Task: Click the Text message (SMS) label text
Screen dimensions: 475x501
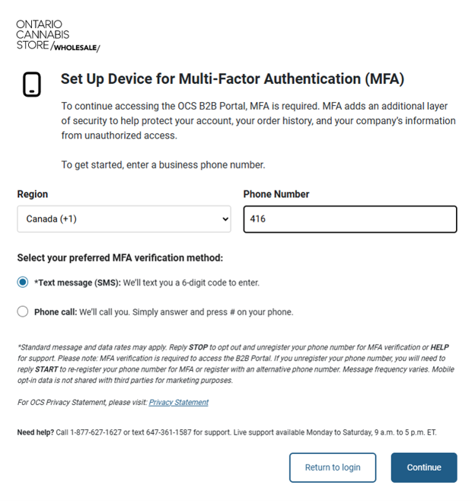Action: (78, 282)
